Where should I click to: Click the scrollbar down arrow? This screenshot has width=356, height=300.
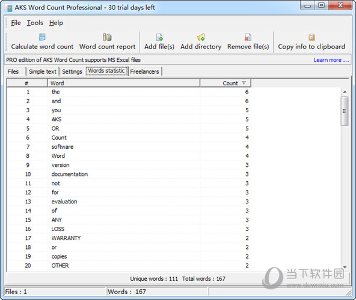pyautogui.click(x=345, y=268)
